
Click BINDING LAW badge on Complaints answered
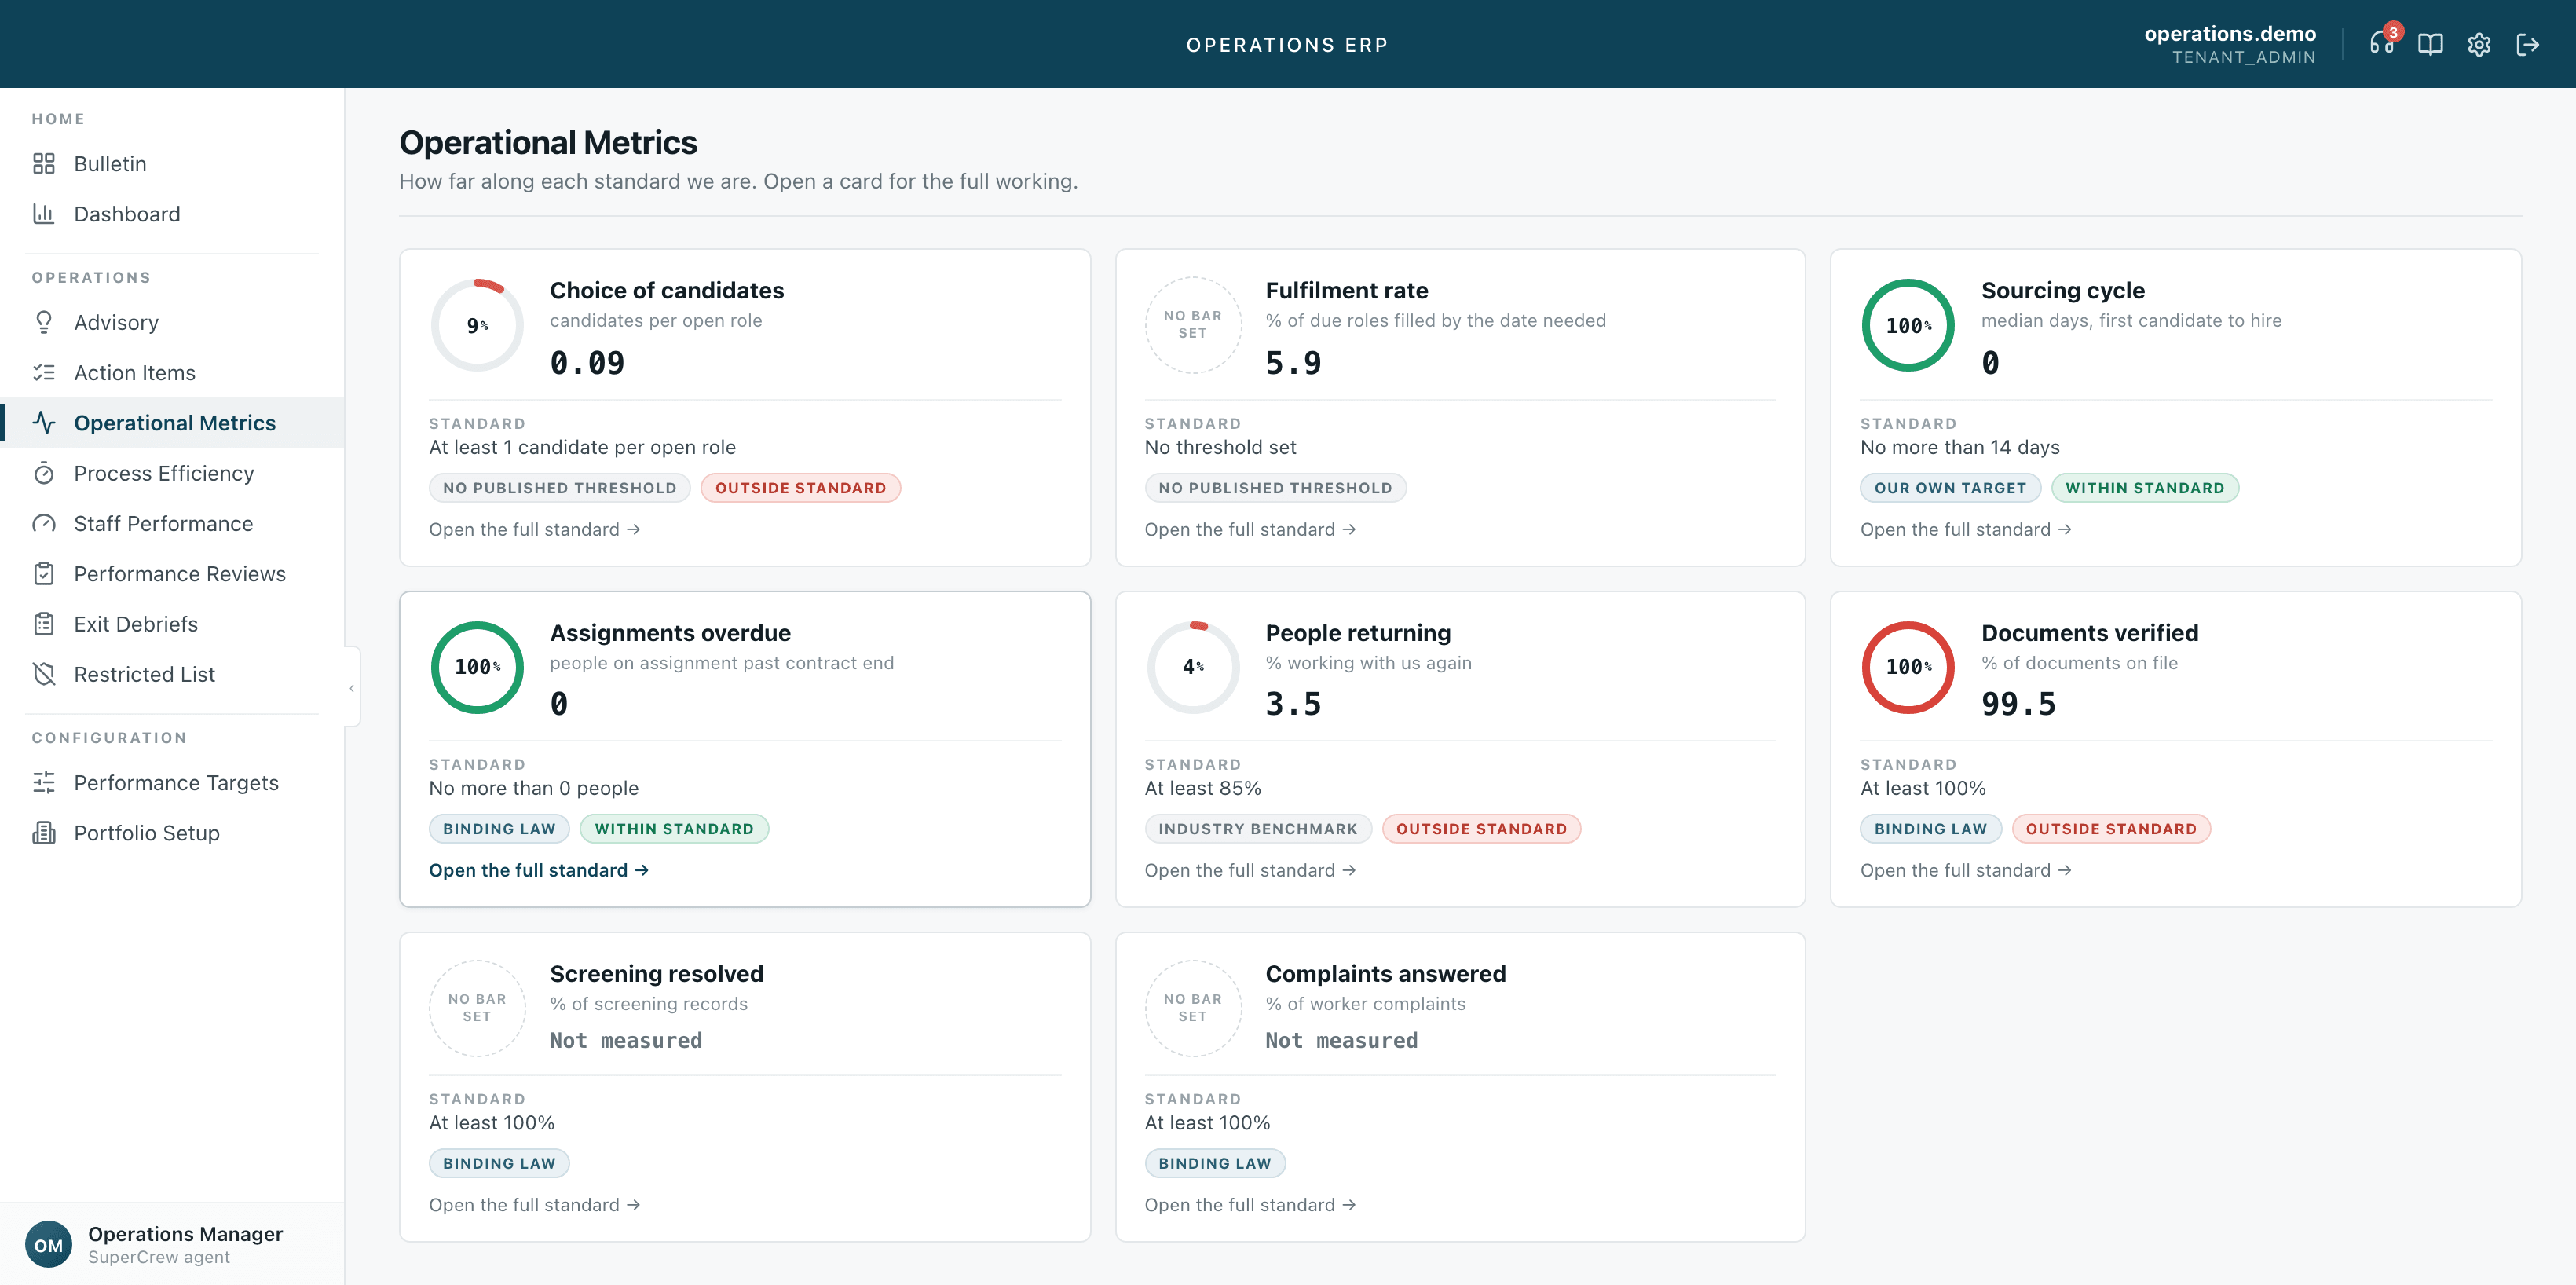(x=1215, y=1163)
